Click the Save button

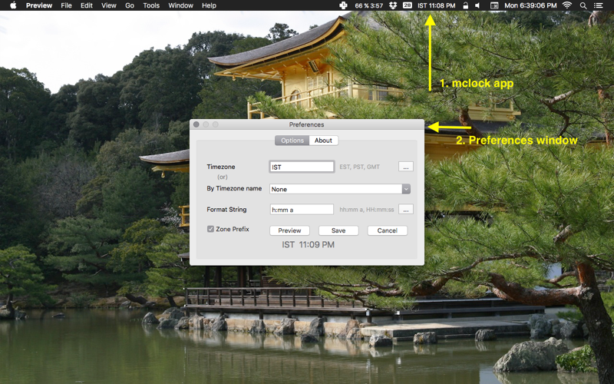(338, 230)
